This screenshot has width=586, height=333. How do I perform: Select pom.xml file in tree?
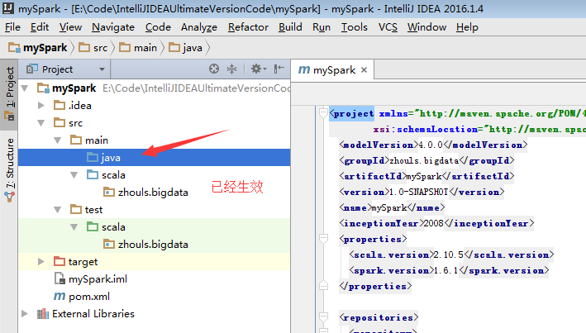coord(82,297)
